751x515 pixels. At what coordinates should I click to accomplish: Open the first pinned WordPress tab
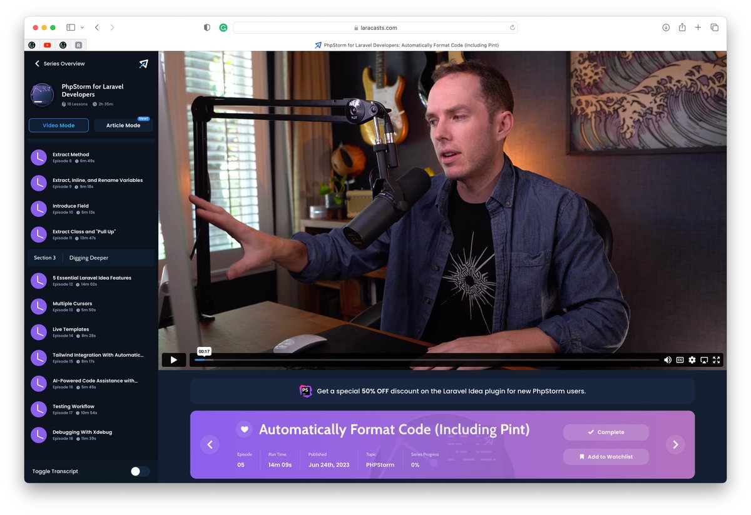click(32, 45)
